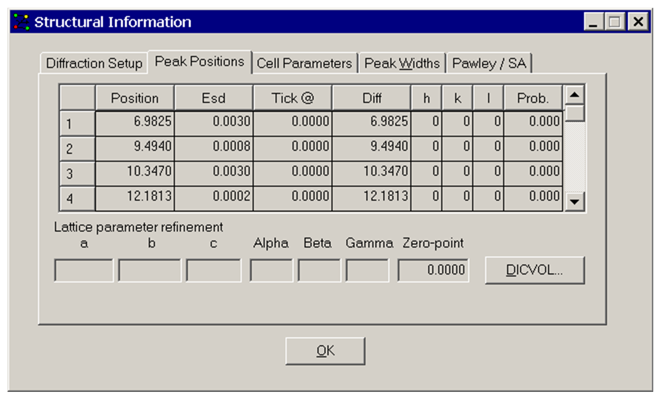Viewport: 661px width, 399px height.
Task: Click the lattice parameter a field
Action: 84,270
